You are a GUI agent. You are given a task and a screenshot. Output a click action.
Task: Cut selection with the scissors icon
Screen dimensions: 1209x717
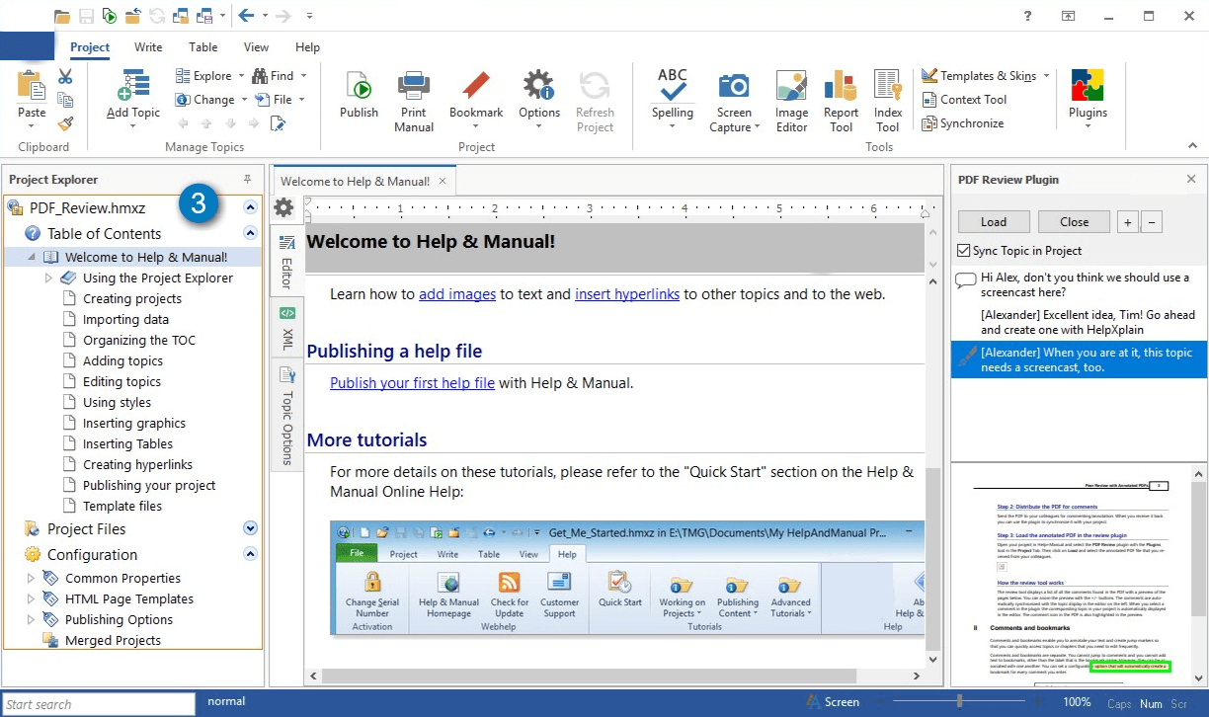point(65,76)
